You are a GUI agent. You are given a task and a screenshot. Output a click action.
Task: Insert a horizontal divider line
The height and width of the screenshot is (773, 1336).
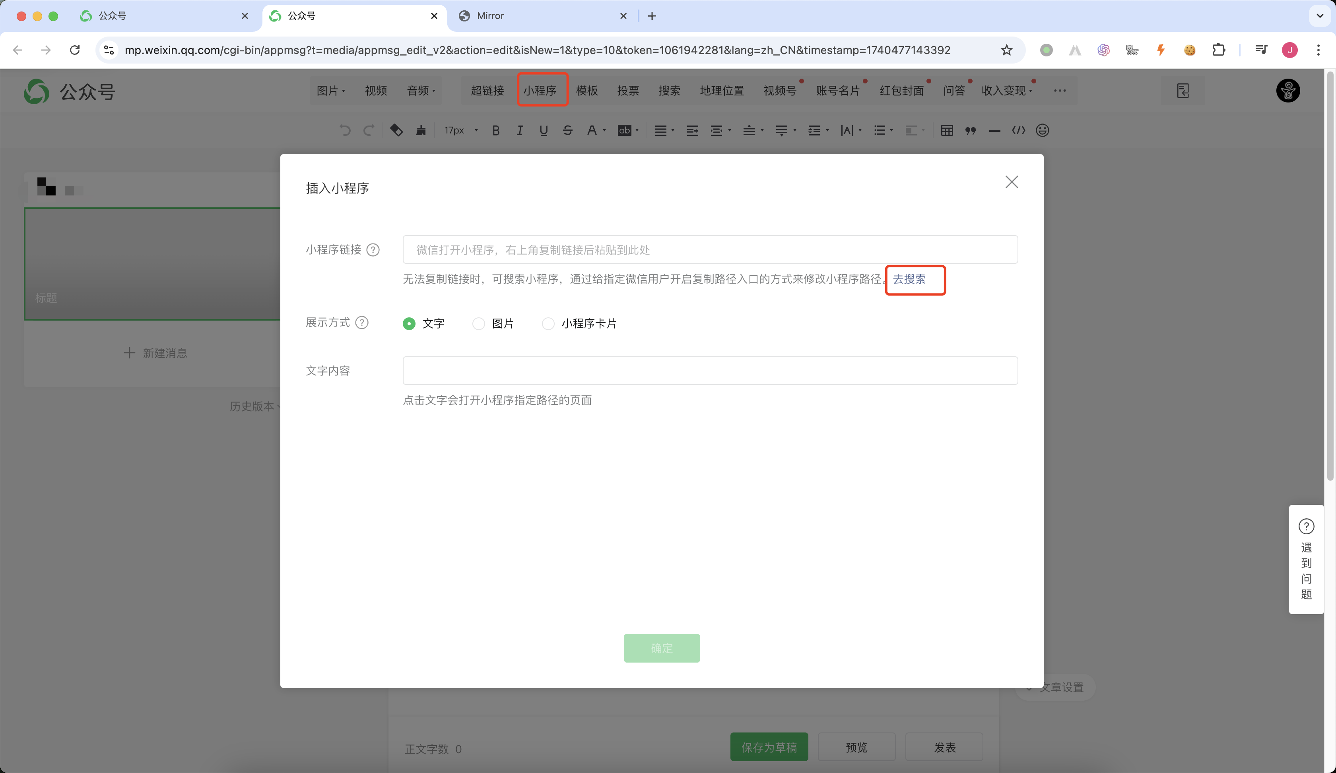[x=994, y=130]
